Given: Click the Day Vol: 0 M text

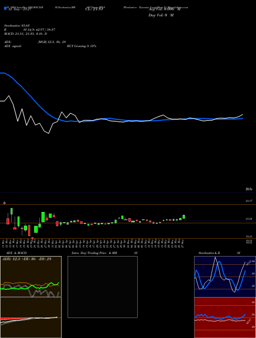Looking at the screenshot, I should click(x=161, y=15).
